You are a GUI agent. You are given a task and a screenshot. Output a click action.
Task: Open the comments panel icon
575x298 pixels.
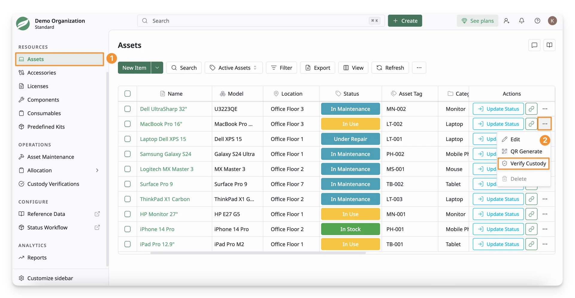point(534,45)
